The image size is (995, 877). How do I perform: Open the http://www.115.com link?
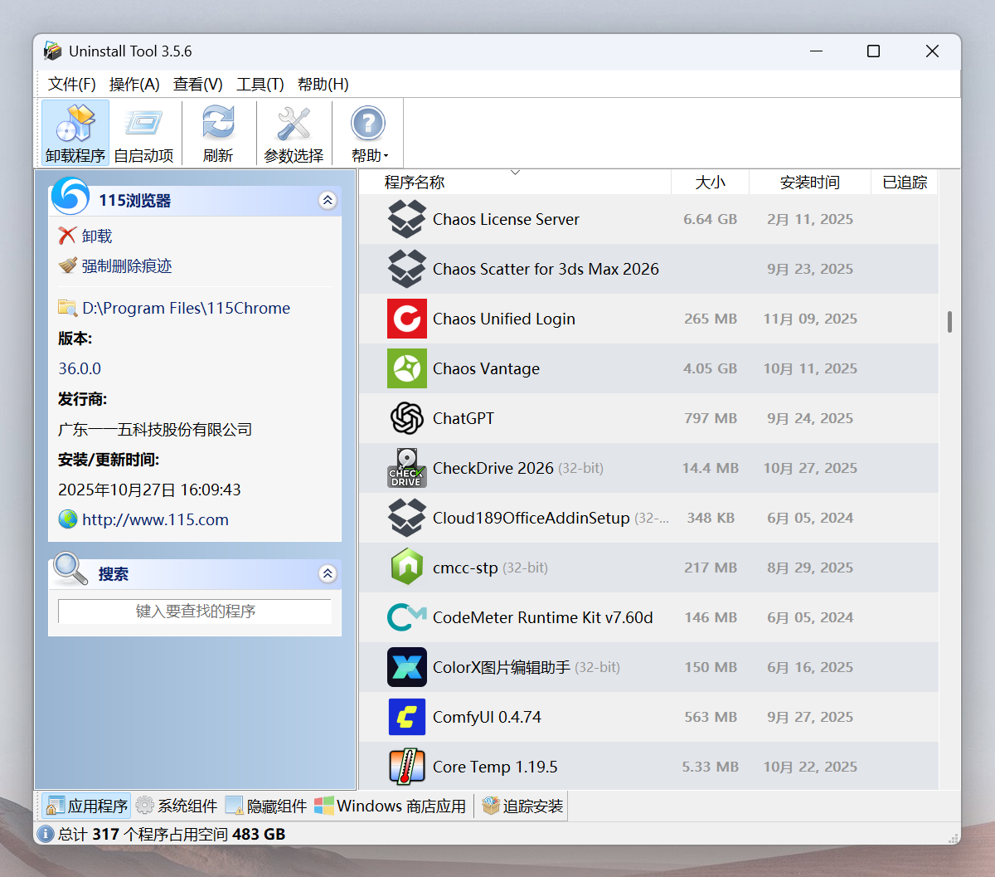(155, 520)
